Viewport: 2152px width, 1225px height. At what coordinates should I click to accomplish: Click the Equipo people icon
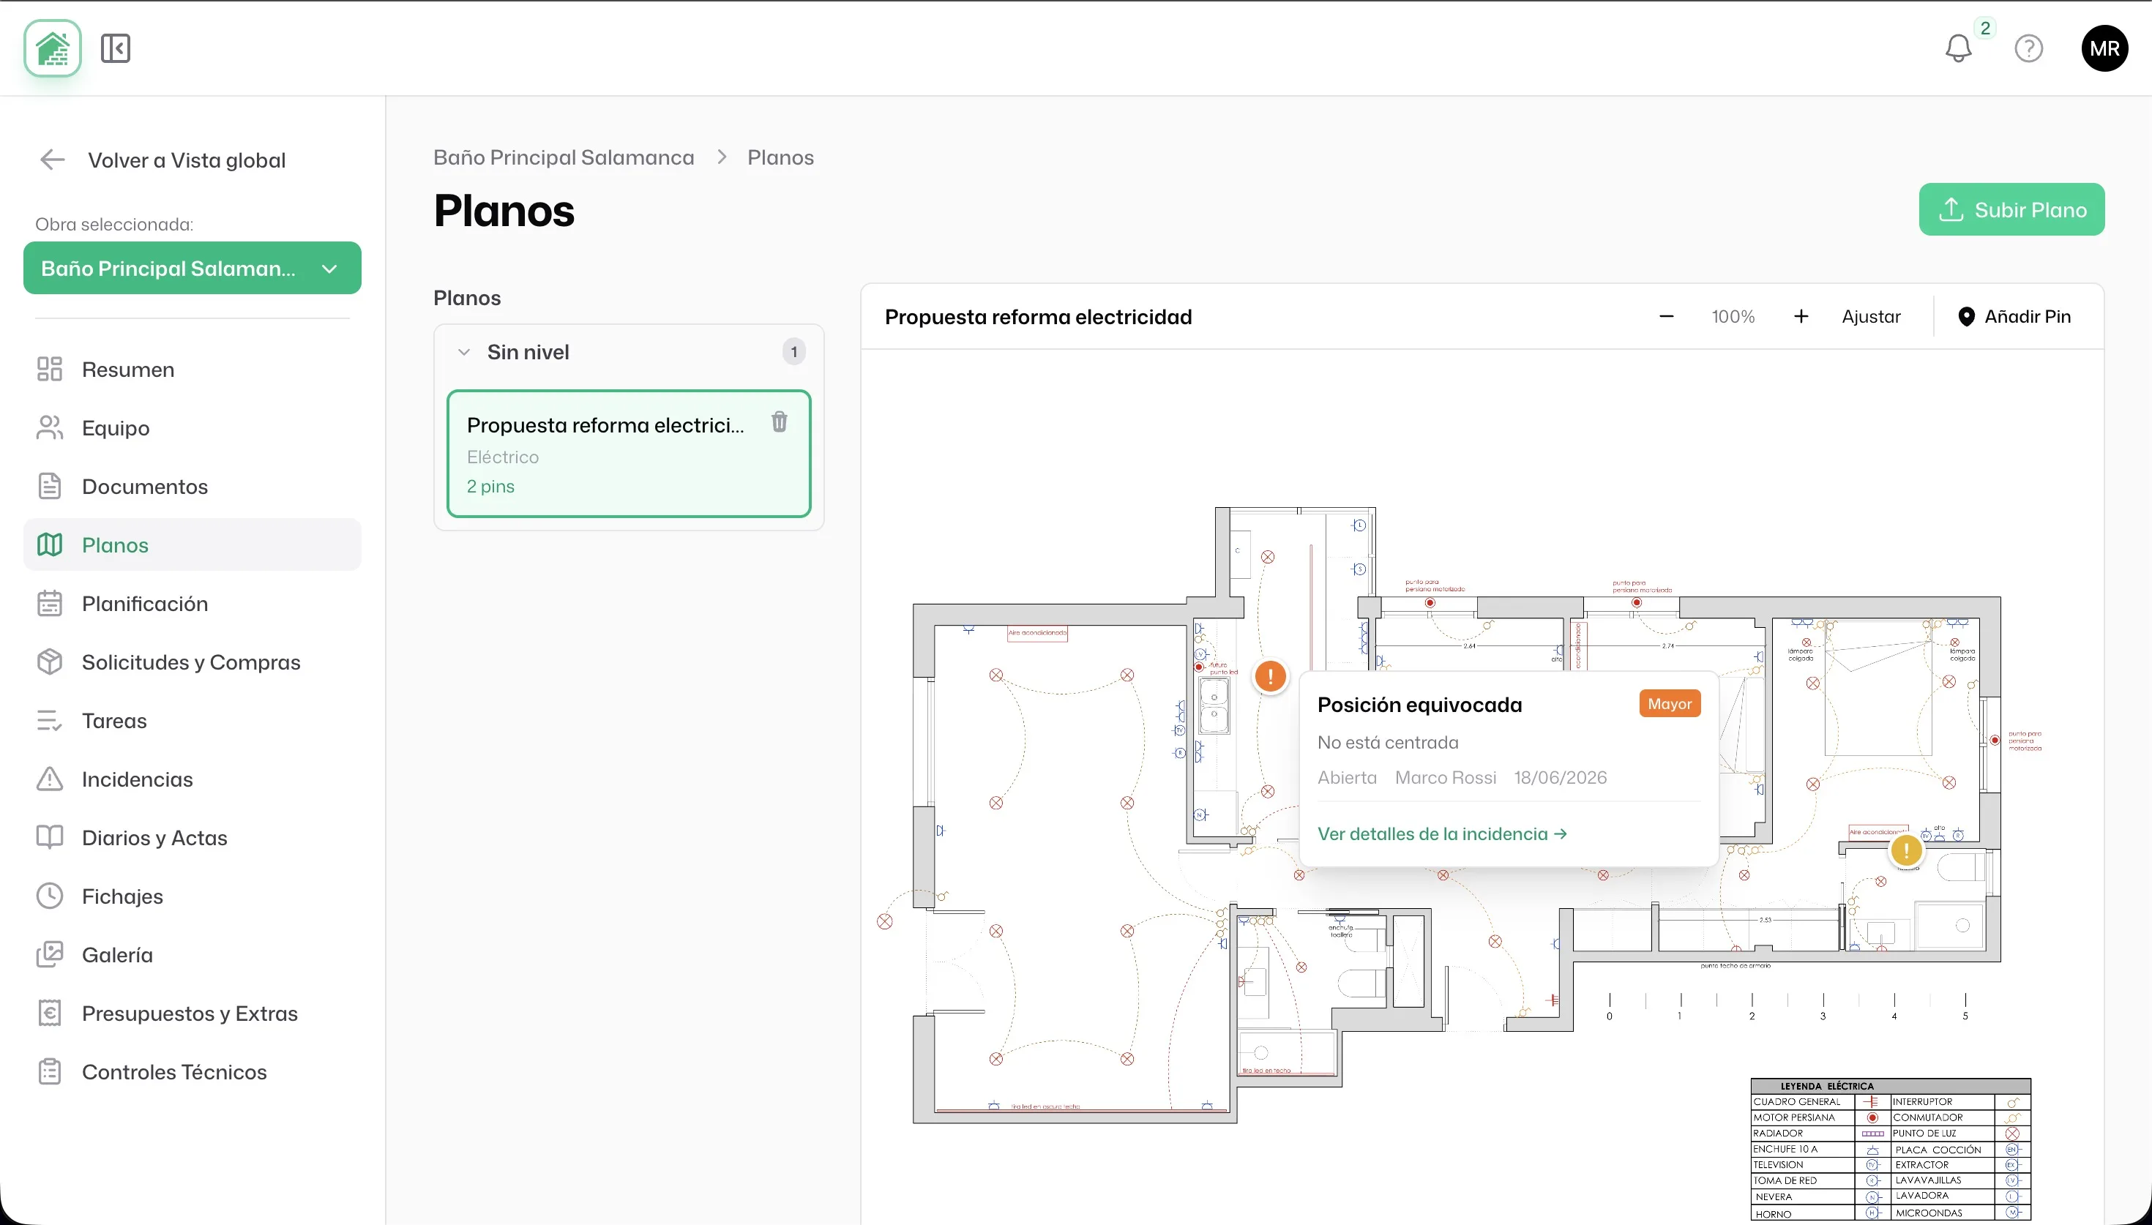50,427
